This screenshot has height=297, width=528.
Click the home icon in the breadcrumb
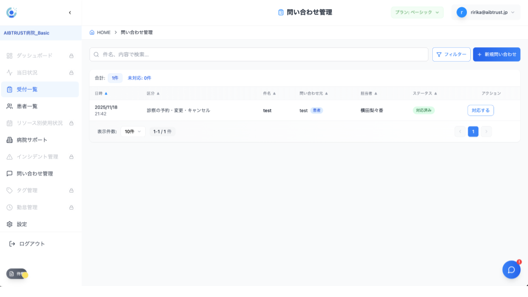point(92,32)
